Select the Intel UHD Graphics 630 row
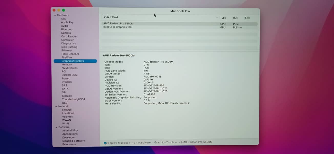This screenshot has width=334, height=154. pyautogui.click(x=118, y=27)
